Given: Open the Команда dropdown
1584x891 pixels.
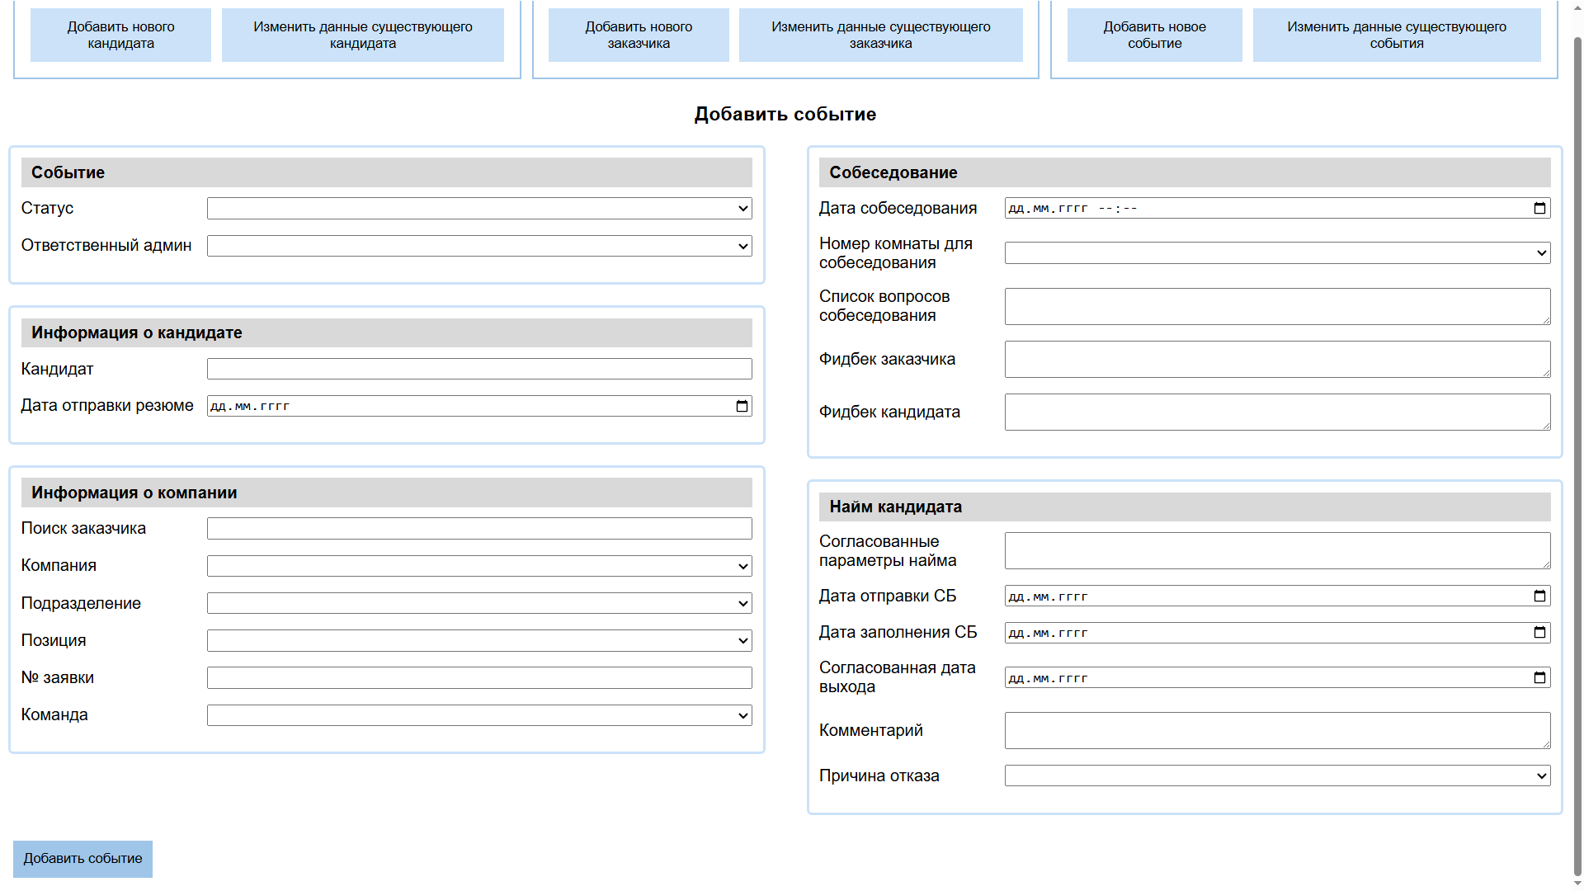Looking at the screenshot, I should tap(478, 715).
